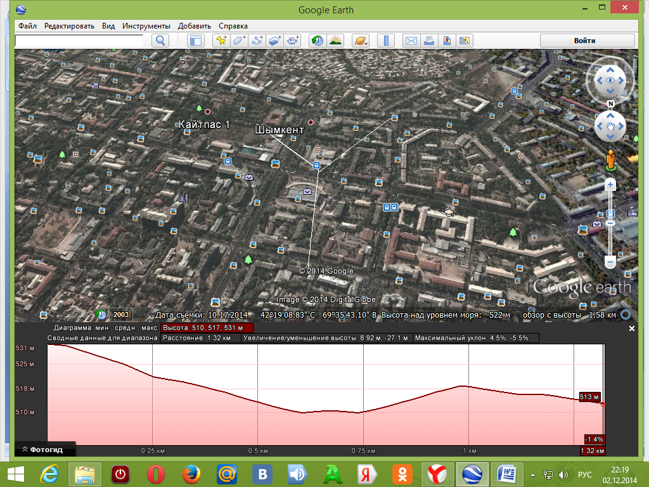Add a path using the toolbar
This screenshot has height=487, width=649.
pyautogui.click(x=257, y=41)
